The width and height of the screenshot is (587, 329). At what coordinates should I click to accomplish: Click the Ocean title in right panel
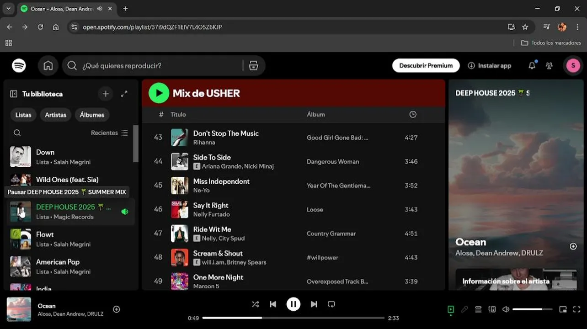tap(471, 242)
